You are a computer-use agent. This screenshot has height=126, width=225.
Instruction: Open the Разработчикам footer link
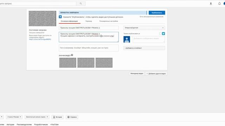(x=41, y=125)
